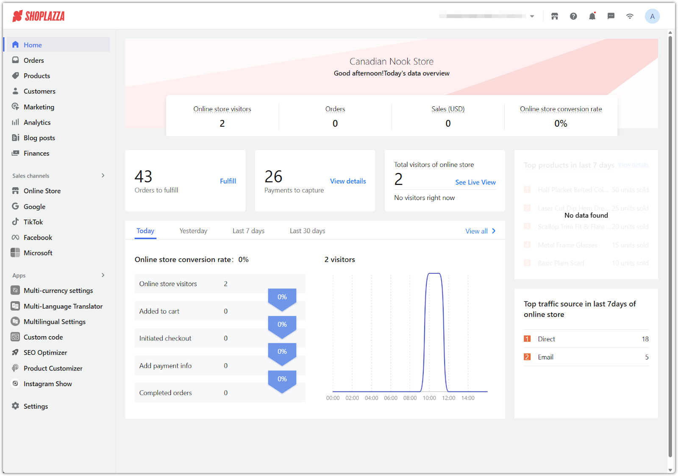This screenshot has width=678, height=476.
Task: Click the Products tag icon
Action: point(16,75)
